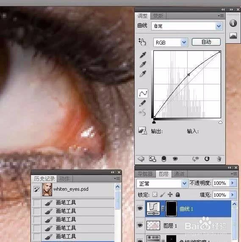Screen dimensions: 241x242
Task: Select the 图层 1 layer thumbnail
Action: pos(153,225)
